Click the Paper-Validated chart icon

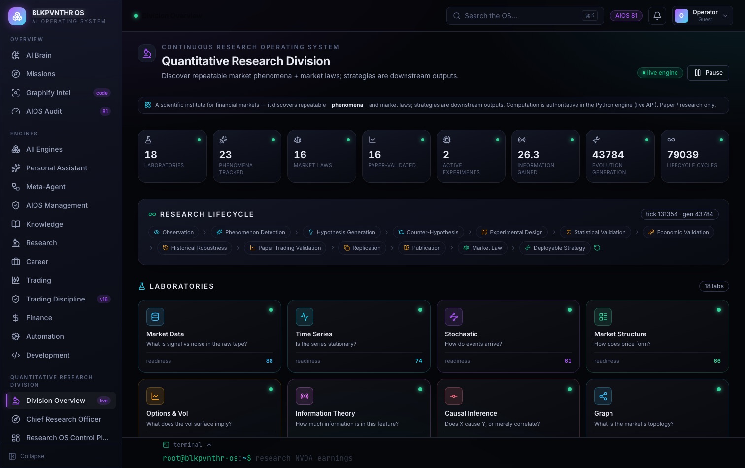click(x=372, y=140)
